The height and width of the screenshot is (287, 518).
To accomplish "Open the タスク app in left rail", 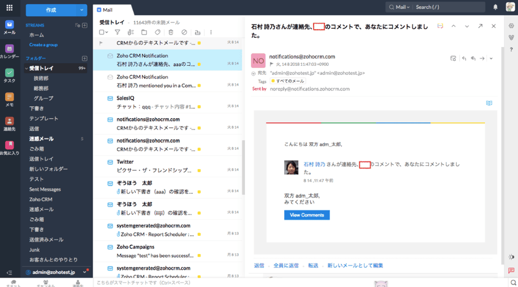I will 9,76.
